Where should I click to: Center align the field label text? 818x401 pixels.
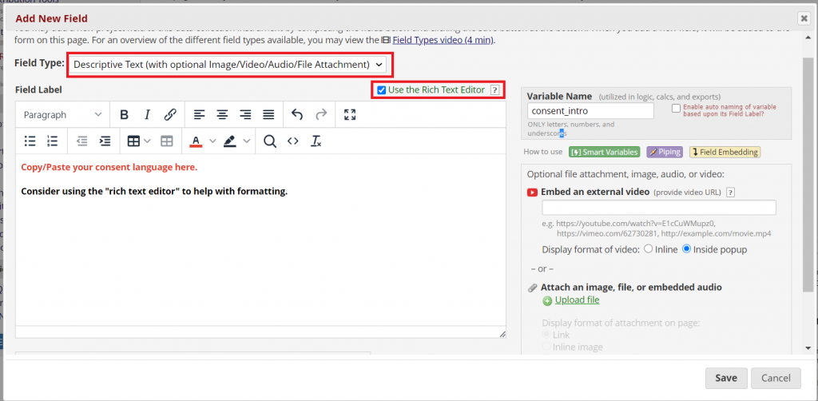(222, 115)
